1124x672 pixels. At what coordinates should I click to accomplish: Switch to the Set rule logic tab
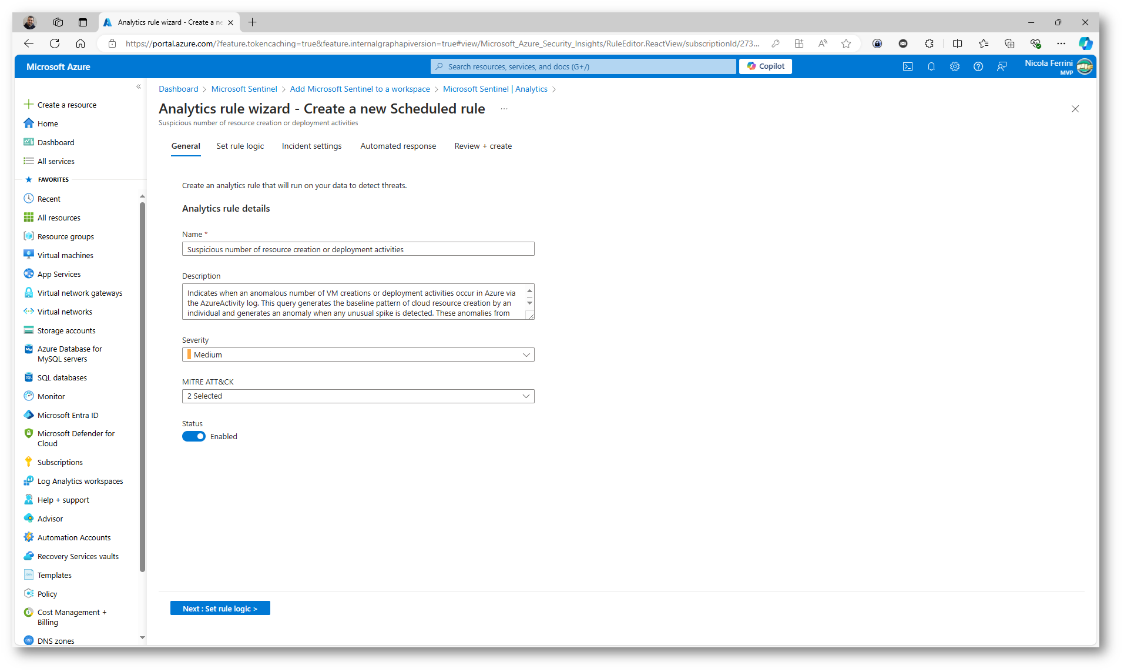tap(240, 146)
